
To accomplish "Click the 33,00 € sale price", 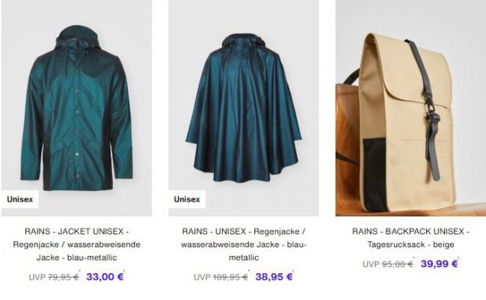I will point(105,277).
